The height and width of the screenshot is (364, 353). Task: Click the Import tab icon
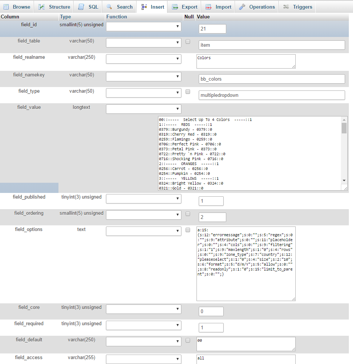pyautogui.click(x=209, y=7)
